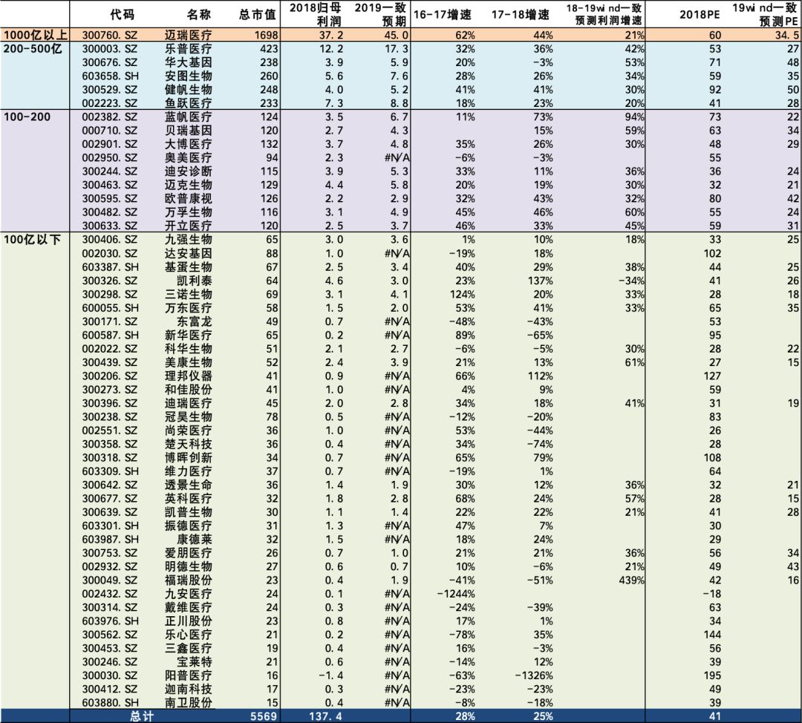Select the total value 5569 cell
This screenshot has width=802, height=723.
(264, 716)
